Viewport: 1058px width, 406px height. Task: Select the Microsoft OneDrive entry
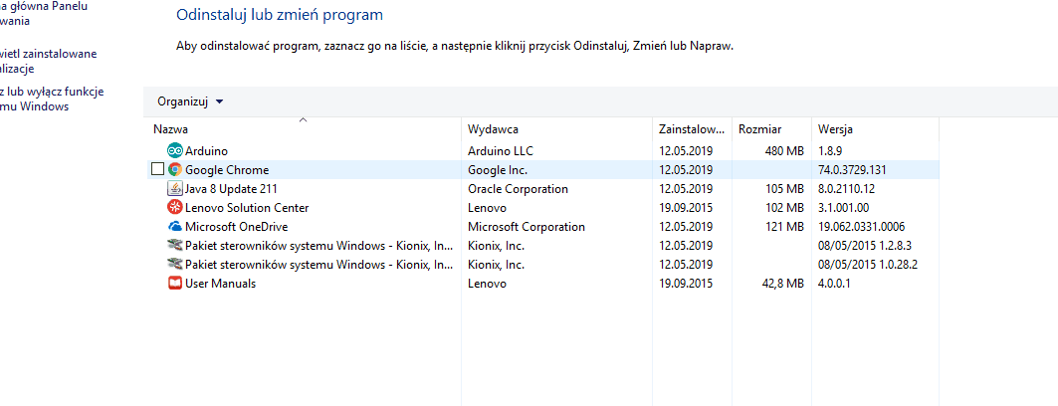click(236, 227)
